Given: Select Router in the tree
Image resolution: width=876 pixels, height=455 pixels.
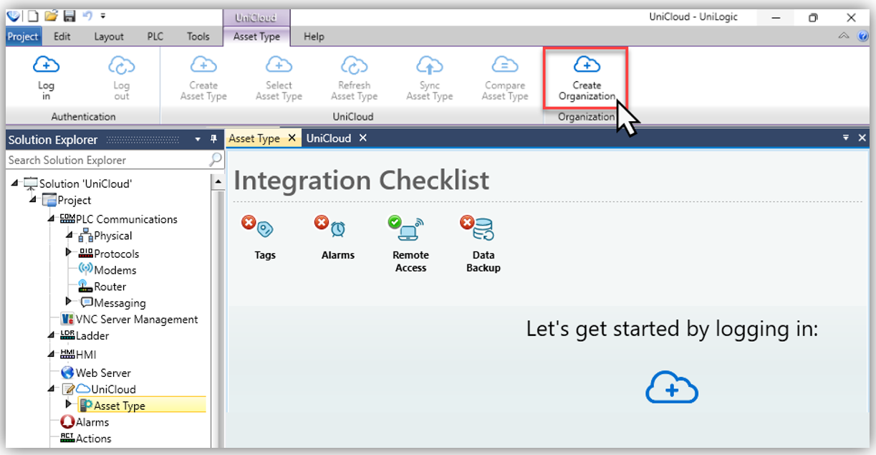Looking at the screenshot, I should click(x=110, y=287).
